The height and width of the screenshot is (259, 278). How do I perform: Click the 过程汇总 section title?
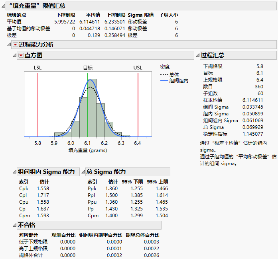tap(212, 55)
